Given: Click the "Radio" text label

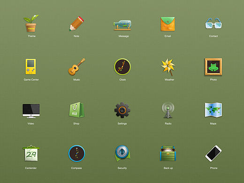Looking at the screenshot, I should pos(168,123).
